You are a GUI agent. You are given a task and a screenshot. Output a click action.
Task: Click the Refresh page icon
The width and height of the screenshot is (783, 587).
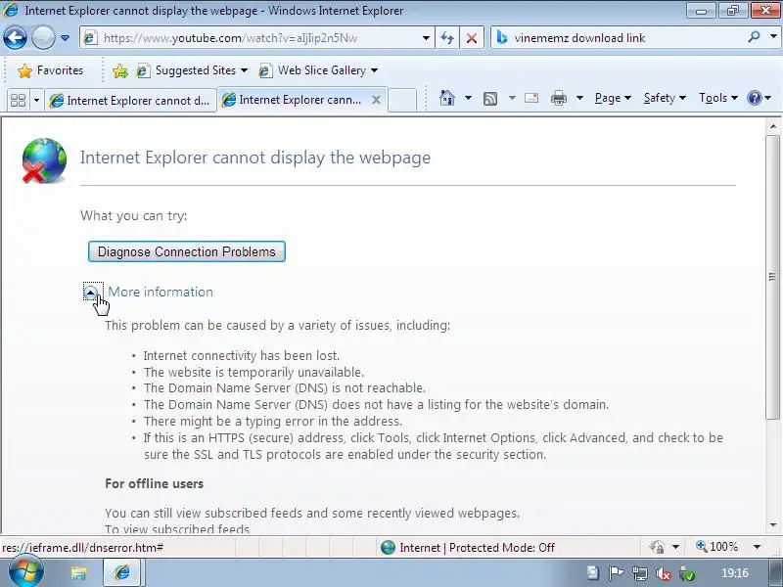447,38
